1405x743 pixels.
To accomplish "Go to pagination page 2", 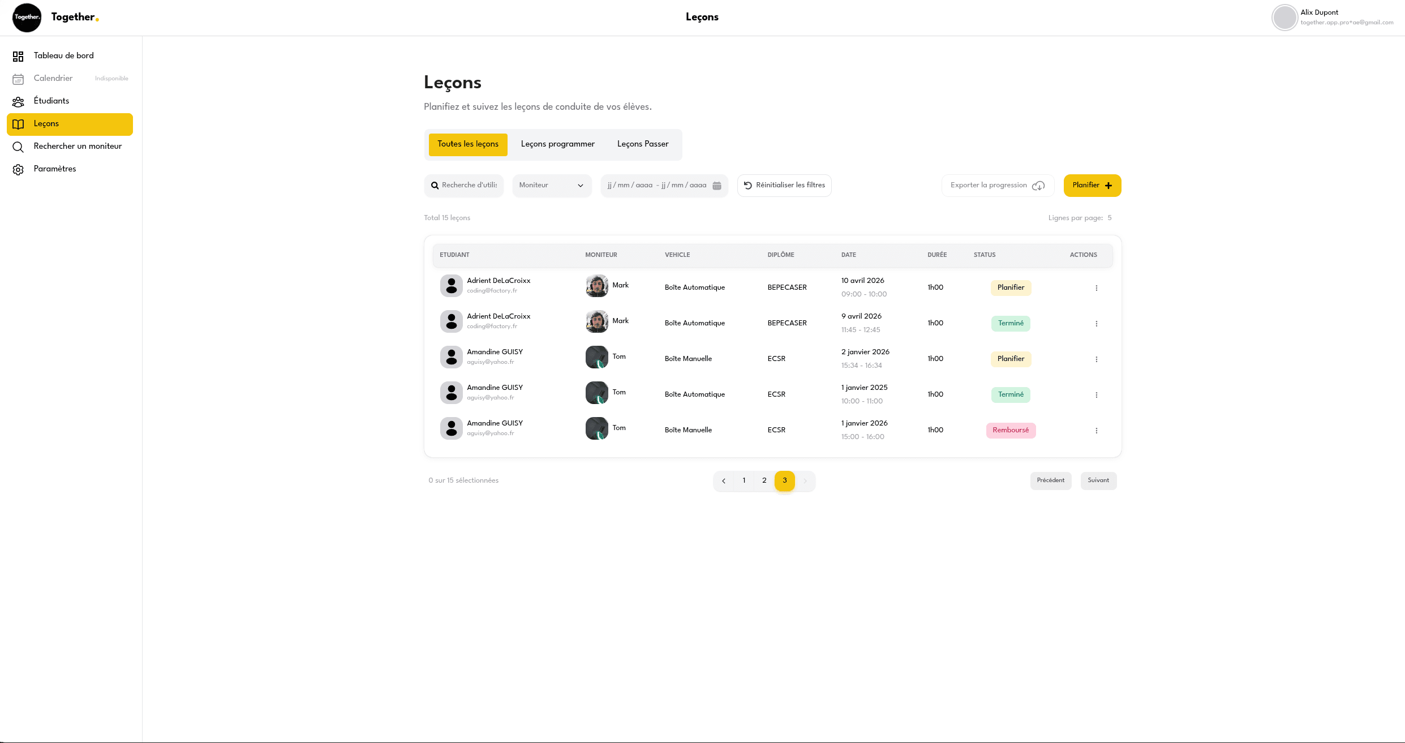I will (x=764, y=481).
